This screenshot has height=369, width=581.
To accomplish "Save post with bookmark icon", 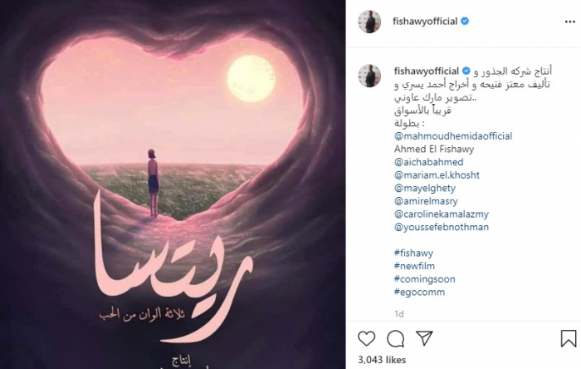I will click(568, 338).
